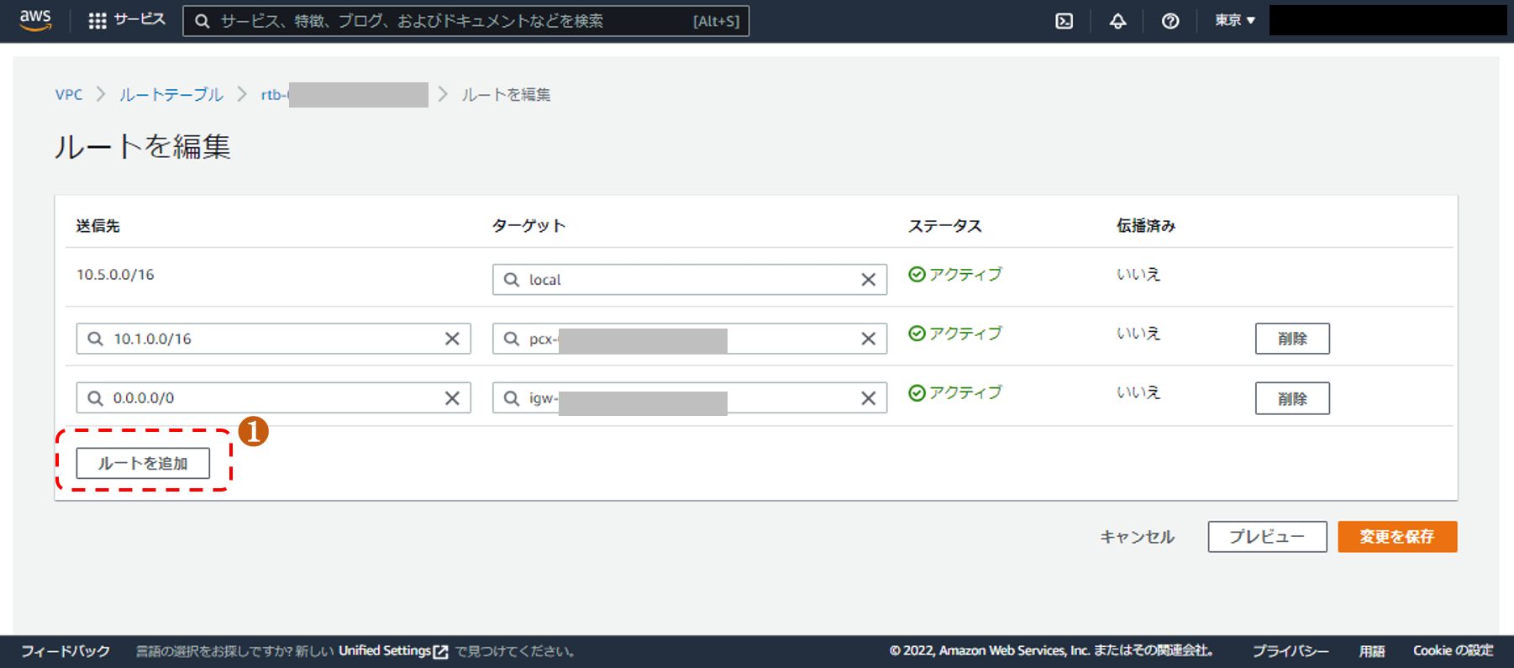Expand the 東京 region dropdown

pos(1234,20)
